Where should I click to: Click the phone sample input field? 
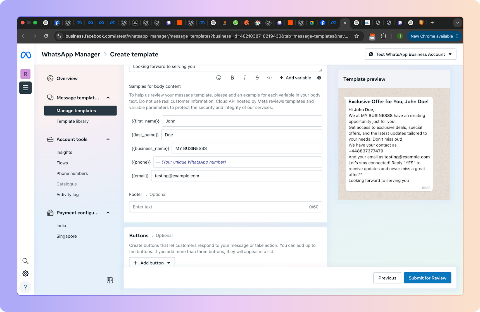tap(238, 162)
